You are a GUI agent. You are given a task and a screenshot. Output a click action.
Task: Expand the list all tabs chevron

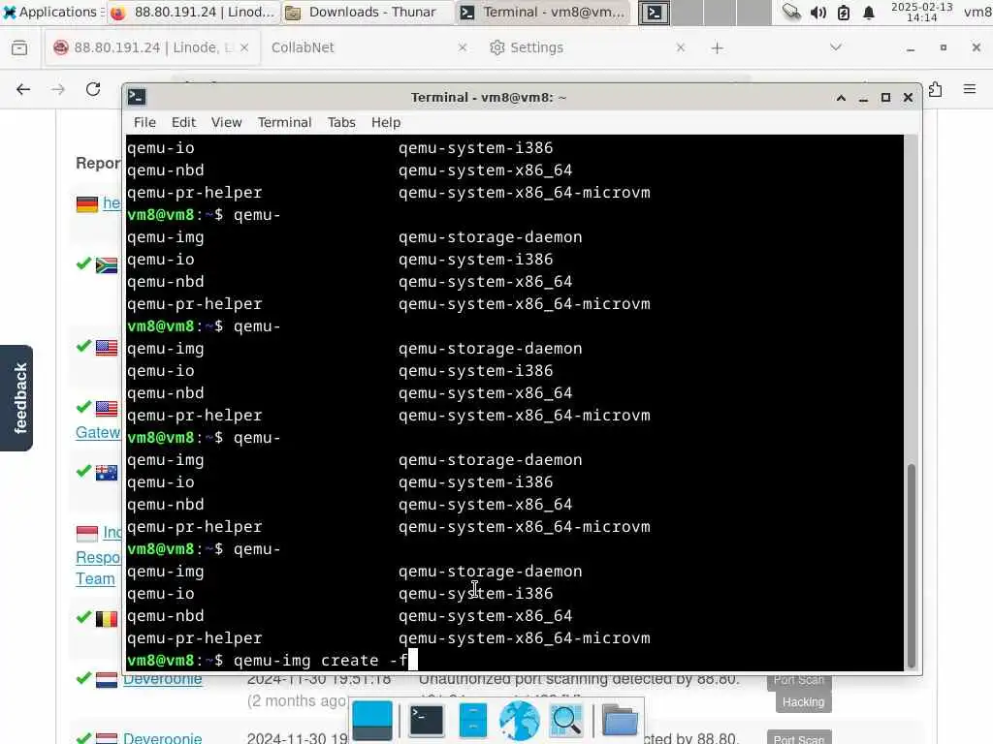coord(836,47)
